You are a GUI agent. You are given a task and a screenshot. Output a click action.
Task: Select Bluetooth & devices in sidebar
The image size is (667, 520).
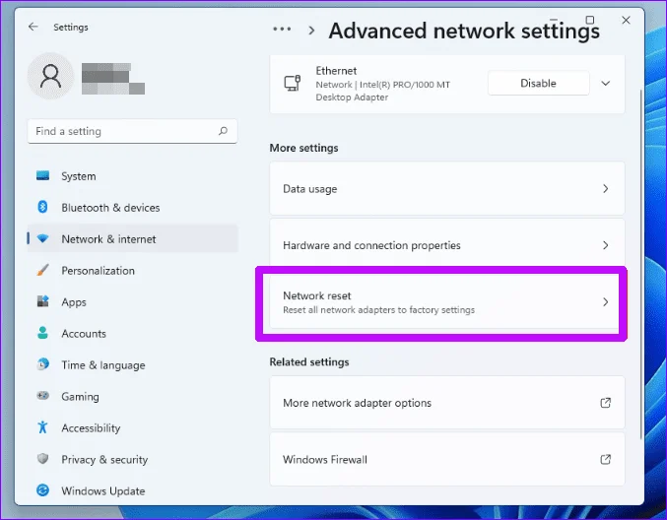pyautogui.click(x=132, y=208)
